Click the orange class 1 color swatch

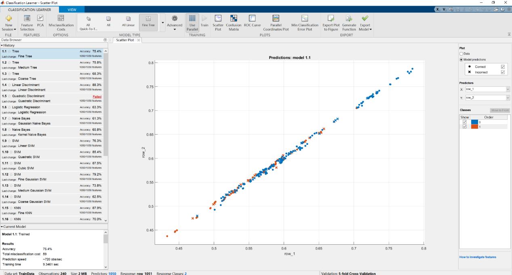[474, 127]
